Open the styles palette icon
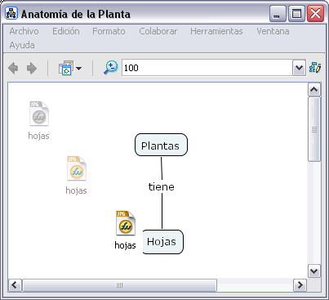329x300 pixels. tap(315, 68)
